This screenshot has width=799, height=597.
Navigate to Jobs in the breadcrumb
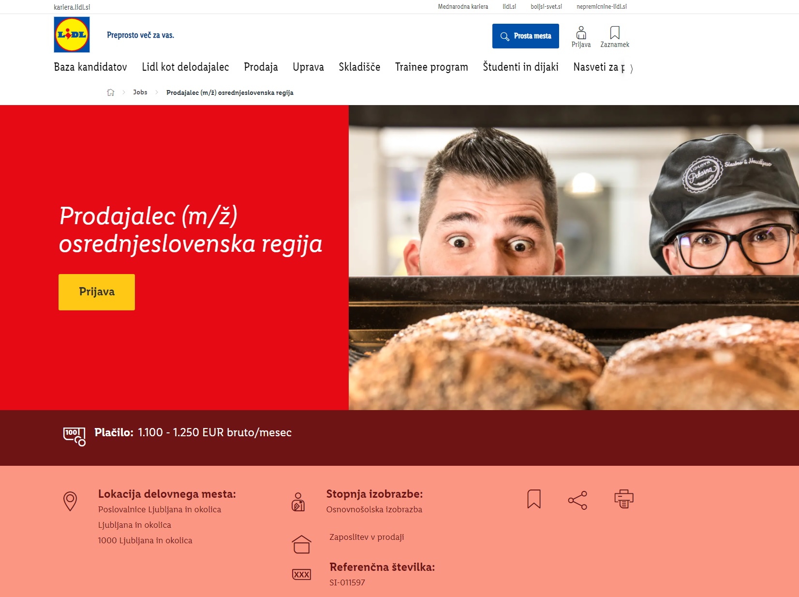(x=140, y=92)
